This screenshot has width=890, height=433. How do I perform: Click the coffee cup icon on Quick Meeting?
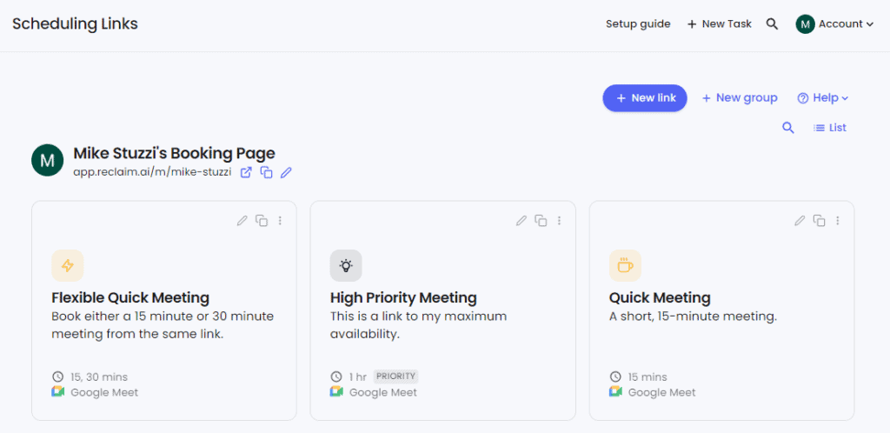[626, 265]
